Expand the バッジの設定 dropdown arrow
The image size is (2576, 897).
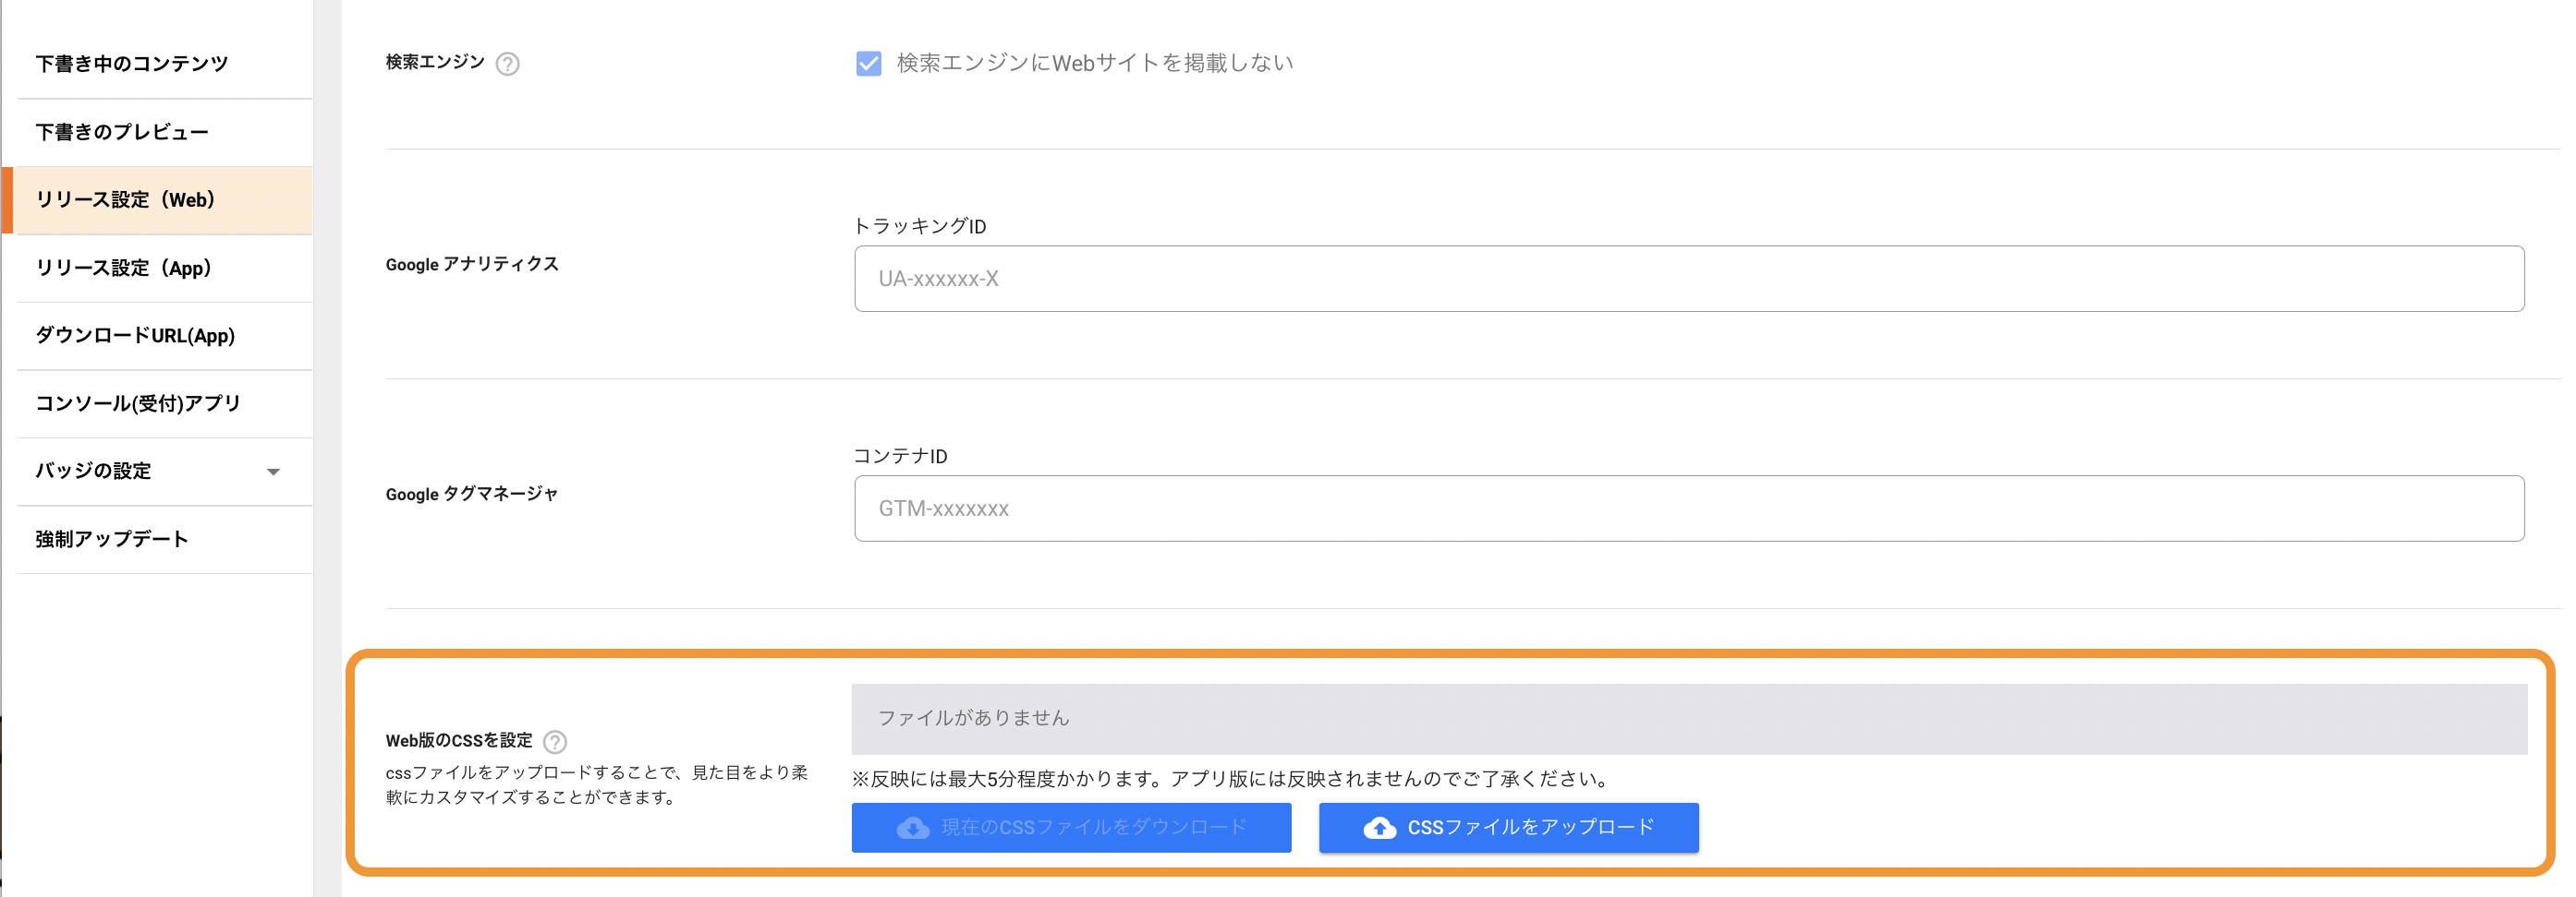click(273, 472)
